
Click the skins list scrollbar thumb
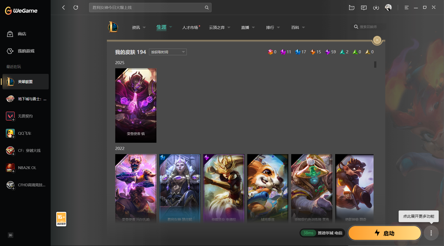tap(375, 64)
